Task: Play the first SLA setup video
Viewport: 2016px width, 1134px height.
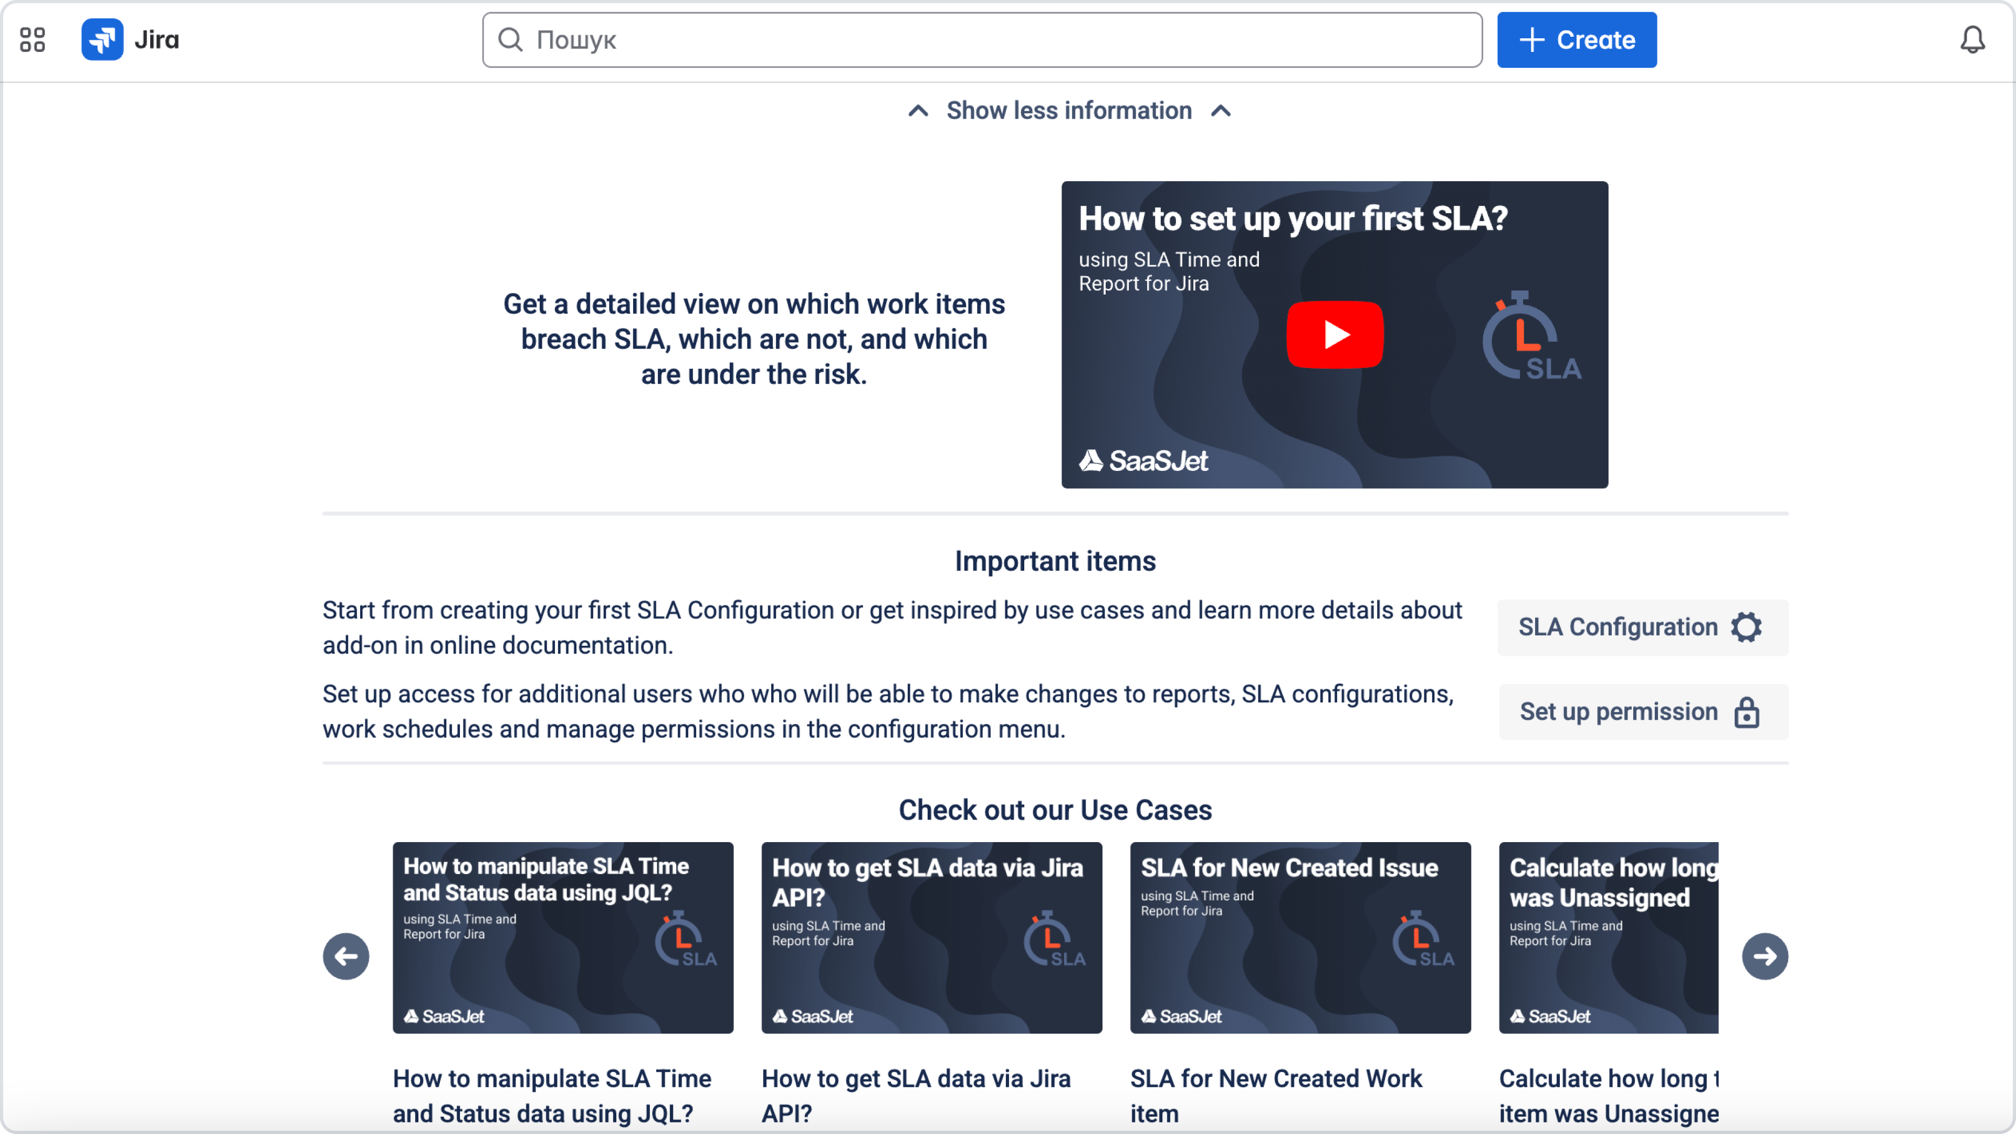Action: click(1335, 335)
